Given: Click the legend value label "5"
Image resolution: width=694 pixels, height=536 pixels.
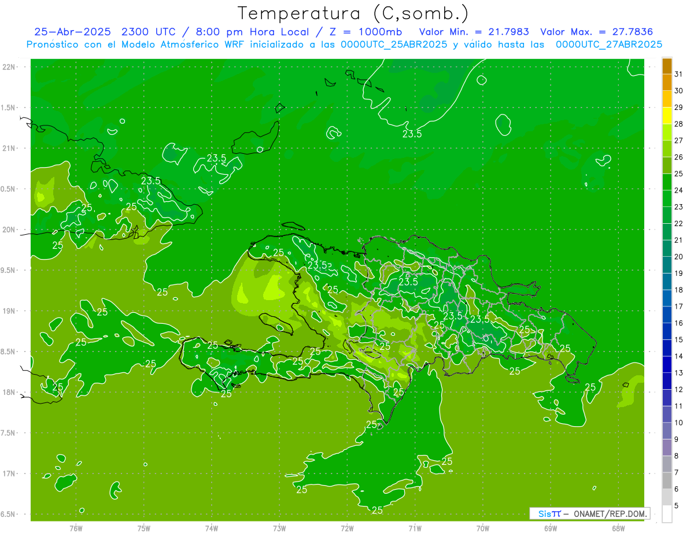Looking at the screenshot, I should pyautogui.click(x=677, y=505).
